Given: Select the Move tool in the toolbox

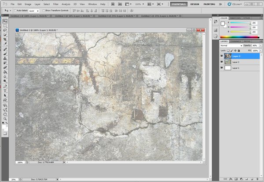Looking at the screenshot, I should click(5, 21).
